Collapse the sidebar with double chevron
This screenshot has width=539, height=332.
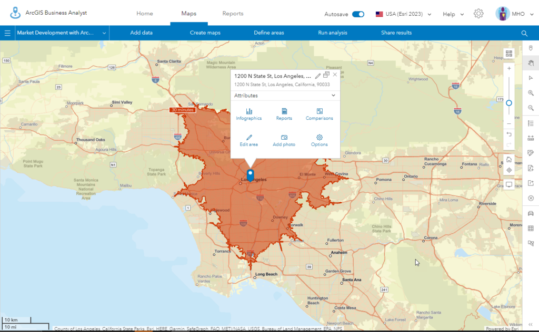point(531,325)
